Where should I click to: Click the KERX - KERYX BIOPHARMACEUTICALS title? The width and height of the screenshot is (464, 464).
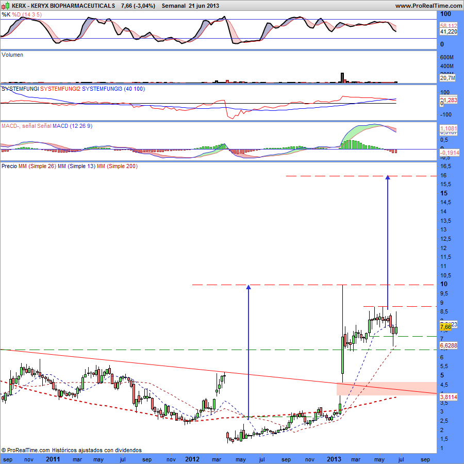[63, 6]
